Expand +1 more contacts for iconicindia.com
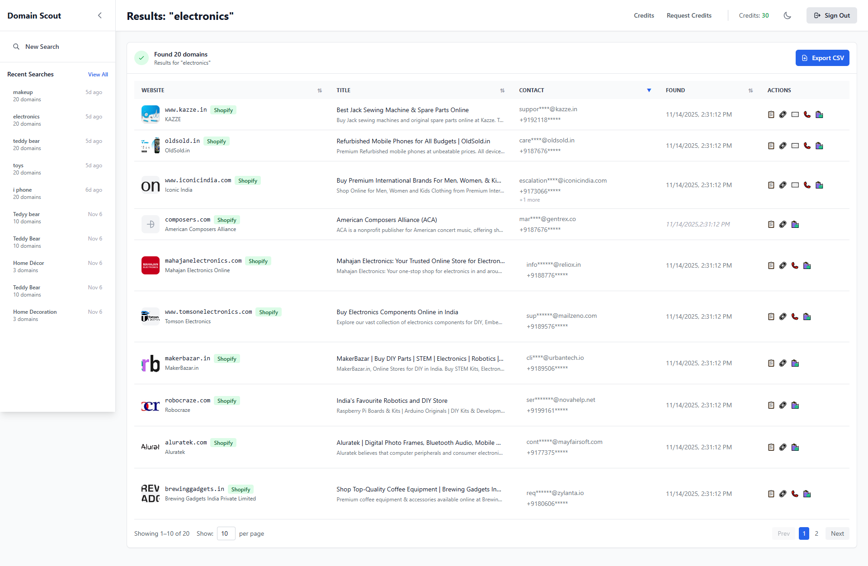This screenshot has width=868, height=566. point(529,199)
